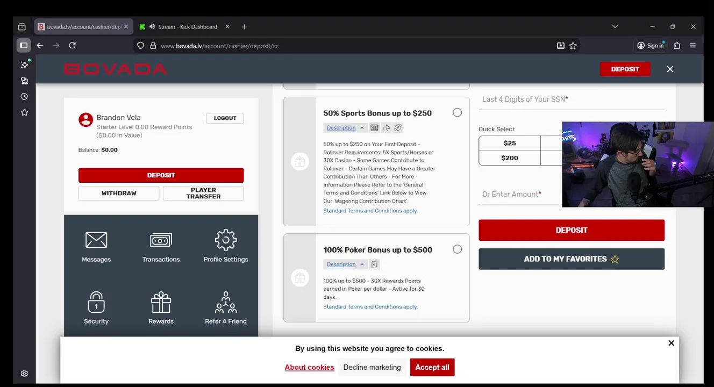Click the PLAYER TRANSFER button
The height and width of the screenshot is (387, 714).
203,193
